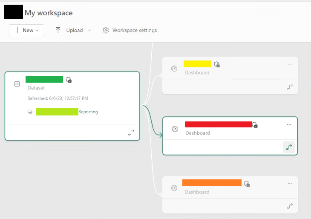The image size is (311, 219).
Task: Click the plus icon in New button
Action: tap(17, 30)
